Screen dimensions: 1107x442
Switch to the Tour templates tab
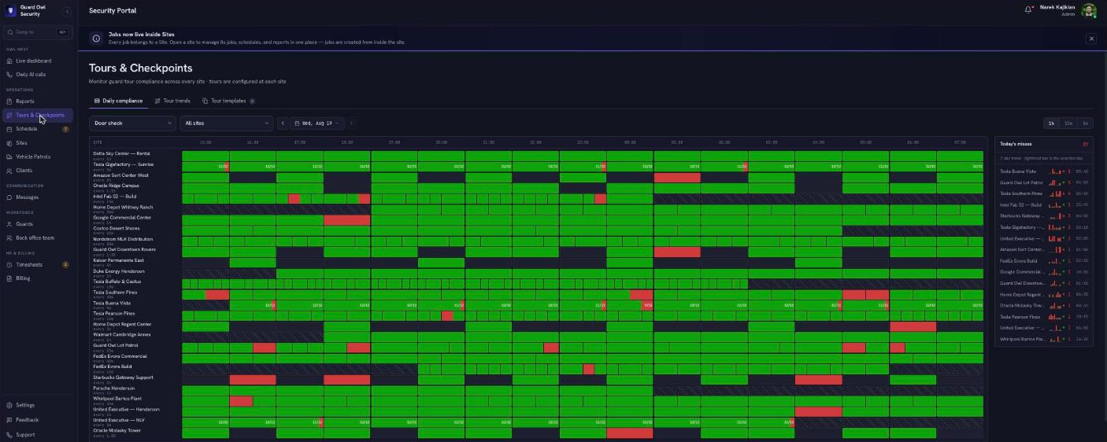point(228,101)
